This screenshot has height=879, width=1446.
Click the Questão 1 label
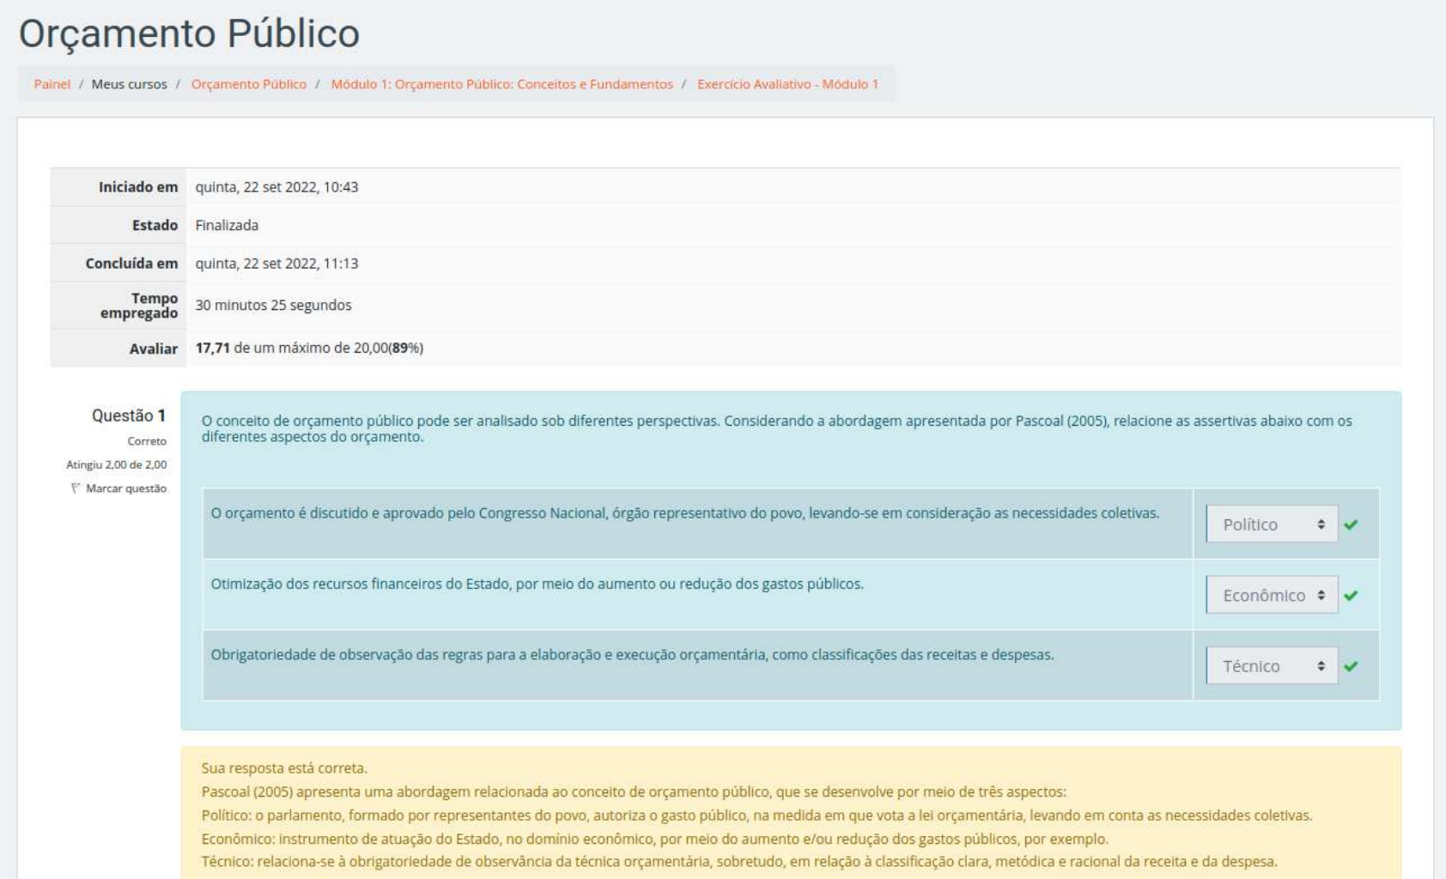(128, 415)
